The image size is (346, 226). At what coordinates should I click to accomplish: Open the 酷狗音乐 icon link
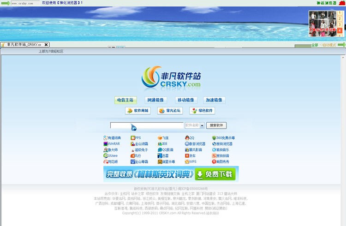point(221,150)
